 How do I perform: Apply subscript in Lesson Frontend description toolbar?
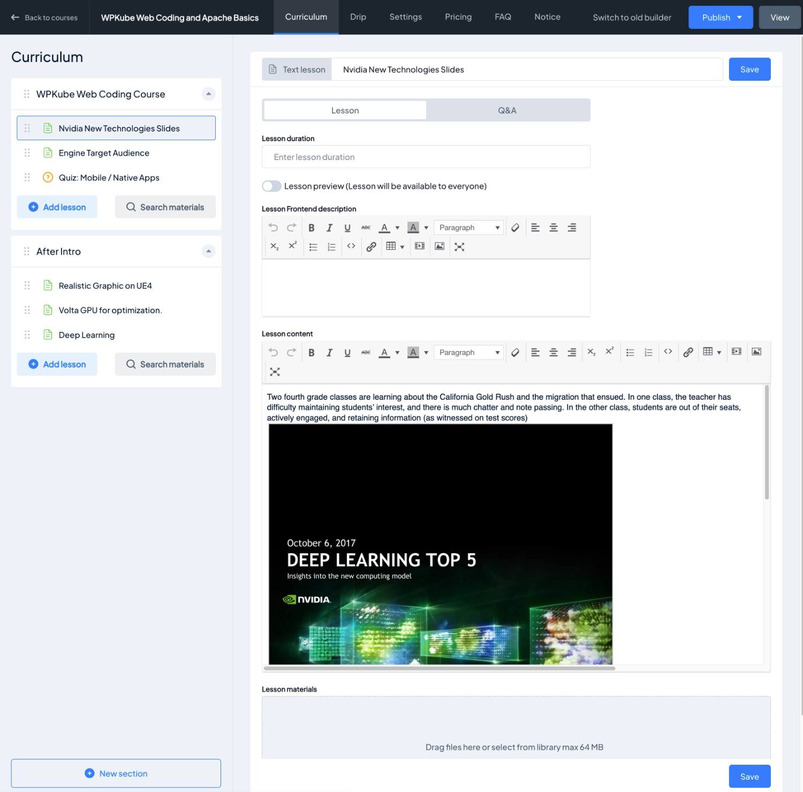click(274, 246)
